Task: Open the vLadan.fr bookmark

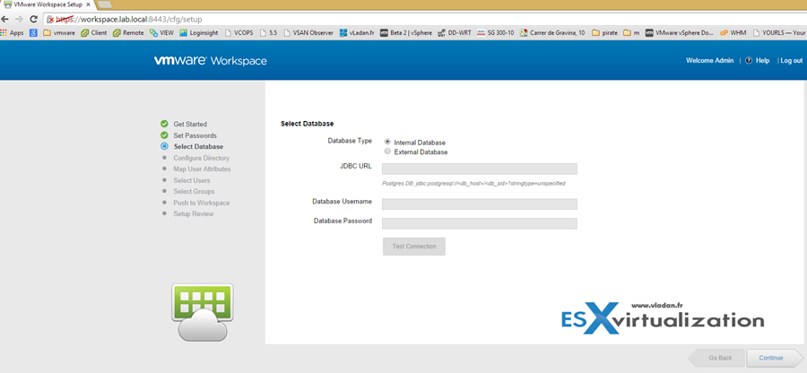Action: 357,32
